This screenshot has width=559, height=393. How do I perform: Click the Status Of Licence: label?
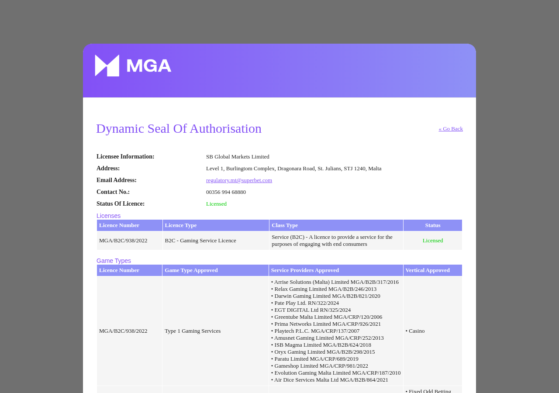pyautogui.click(x=121, y=204)
